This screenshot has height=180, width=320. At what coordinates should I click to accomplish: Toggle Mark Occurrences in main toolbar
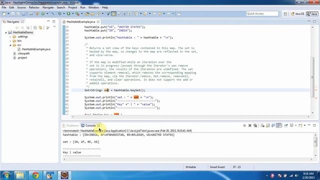[x=114, y=13]
